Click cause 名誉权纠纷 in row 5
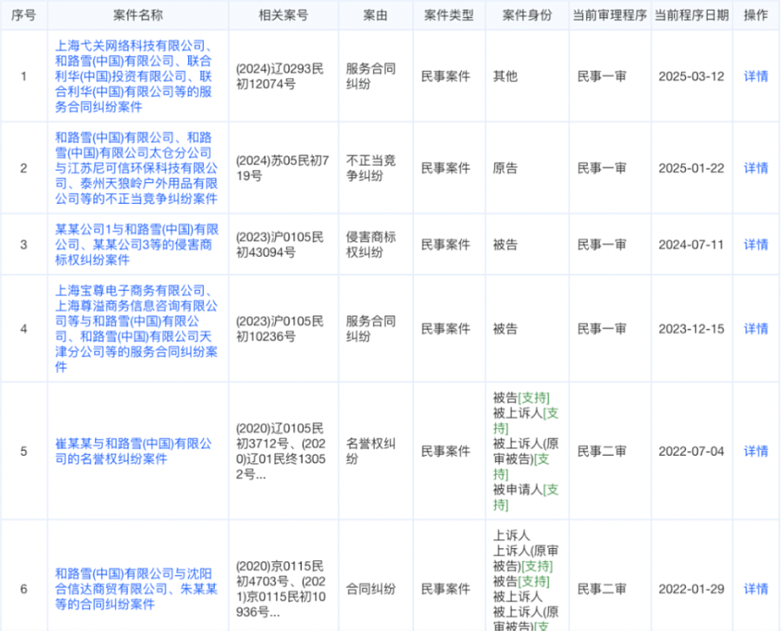The height and width of the screenshot is (638, 784). pos(371,451)
